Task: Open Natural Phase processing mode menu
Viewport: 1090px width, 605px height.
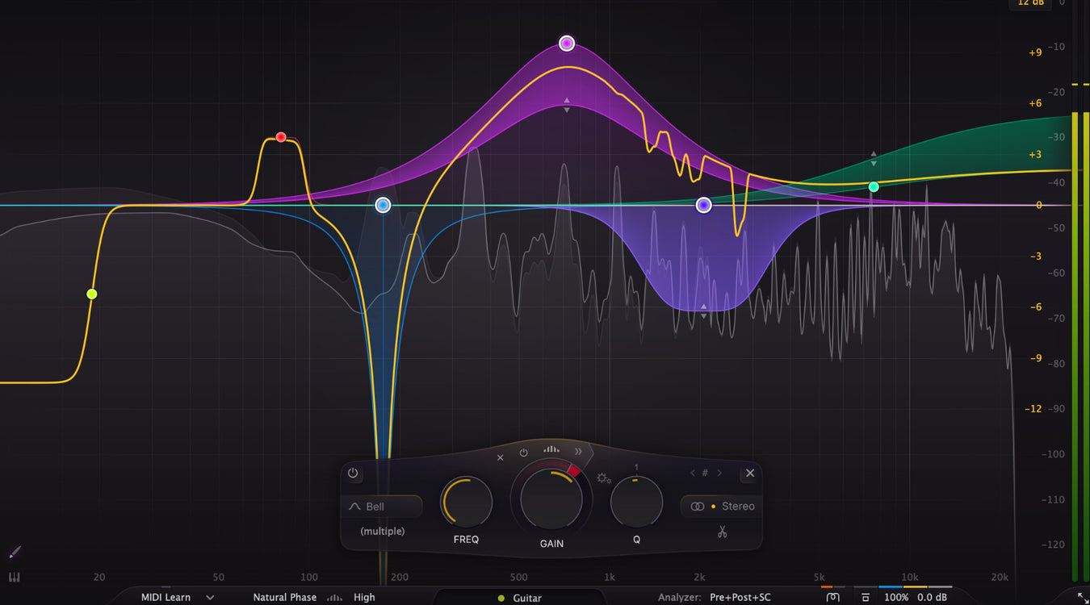Action: (x=285, y=598)
